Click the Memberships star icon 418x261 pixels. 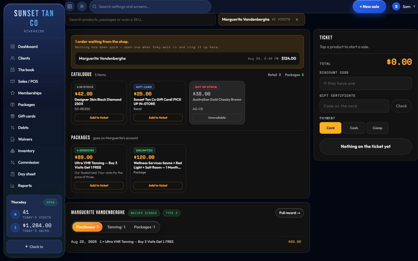12,93
